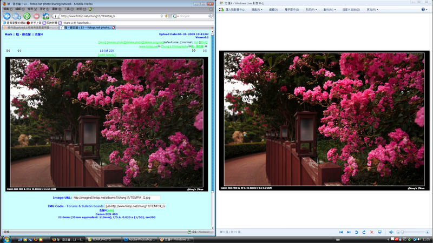Open Photo Gallery 其他(R) dropdown menu
The height and width of the screenshot is (243, 433).
372,10
